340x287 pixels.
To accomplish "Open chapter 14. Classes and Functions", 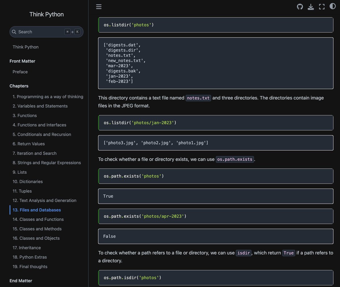I will [x=38, y=219].
